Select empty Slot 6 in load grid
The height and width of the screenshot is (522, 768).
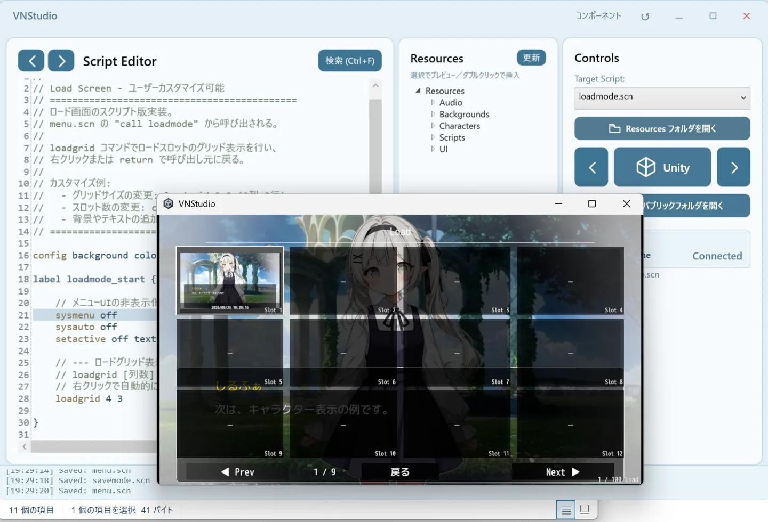pyautogui.click(x=343, y=353)
